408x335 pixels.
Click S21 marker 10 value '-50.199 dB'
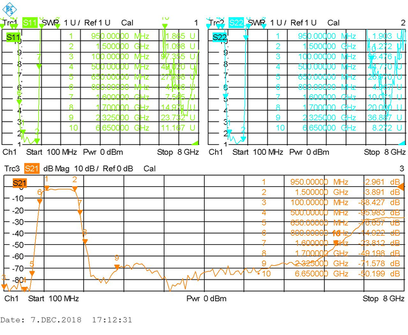pos(380,274)
